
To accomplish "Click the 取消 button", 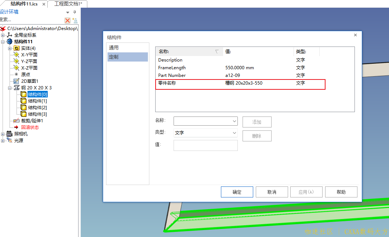I will [272, 192].
